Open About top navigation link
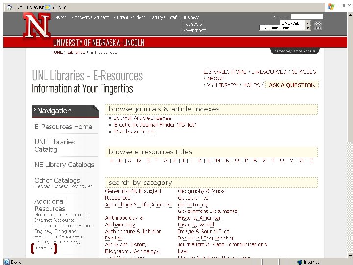The image size is (353, 265). pos(215,79)
